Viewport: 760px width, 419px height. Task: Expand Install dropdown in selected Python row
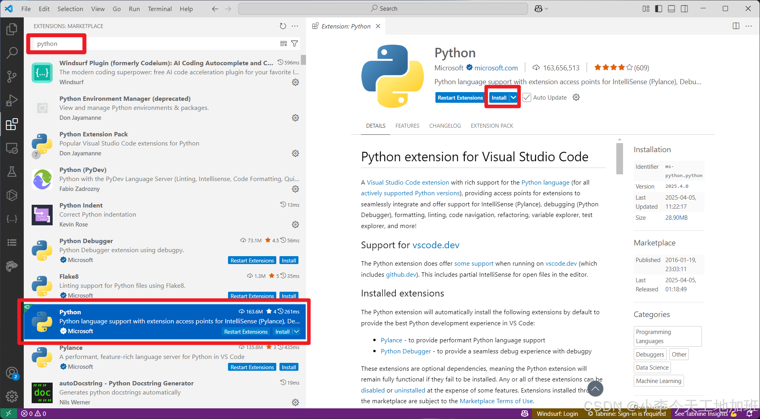(x=296, y=332)
